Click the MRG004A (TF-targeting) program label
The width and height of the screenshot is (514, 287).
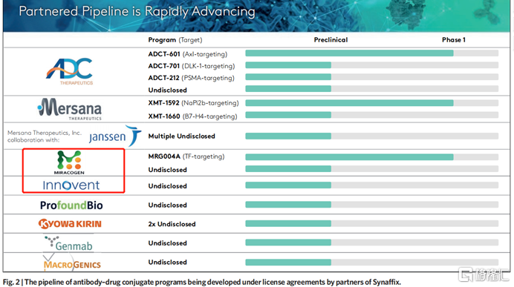(x=186, y=156)
